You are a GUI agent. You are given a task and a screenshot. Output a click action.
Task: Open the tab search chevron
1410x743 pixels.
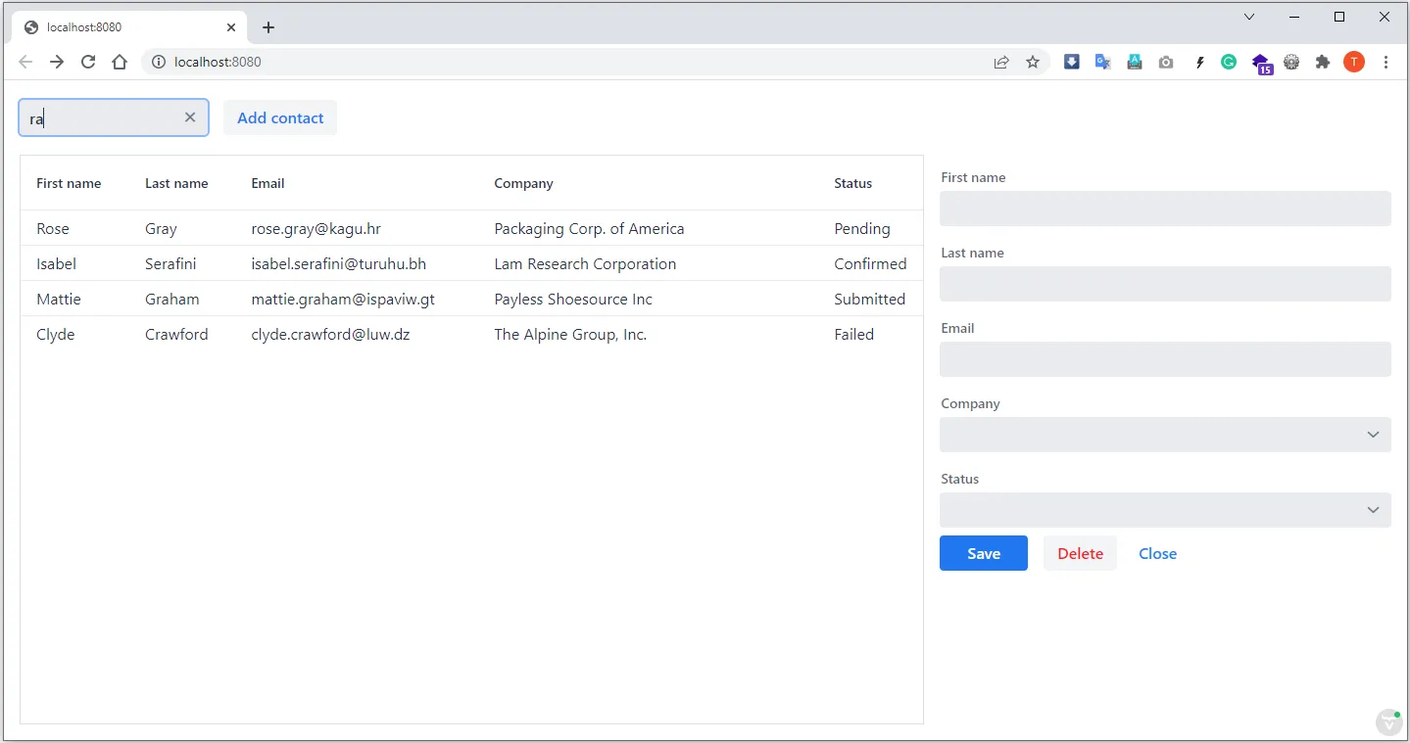tap(1248, 17)
